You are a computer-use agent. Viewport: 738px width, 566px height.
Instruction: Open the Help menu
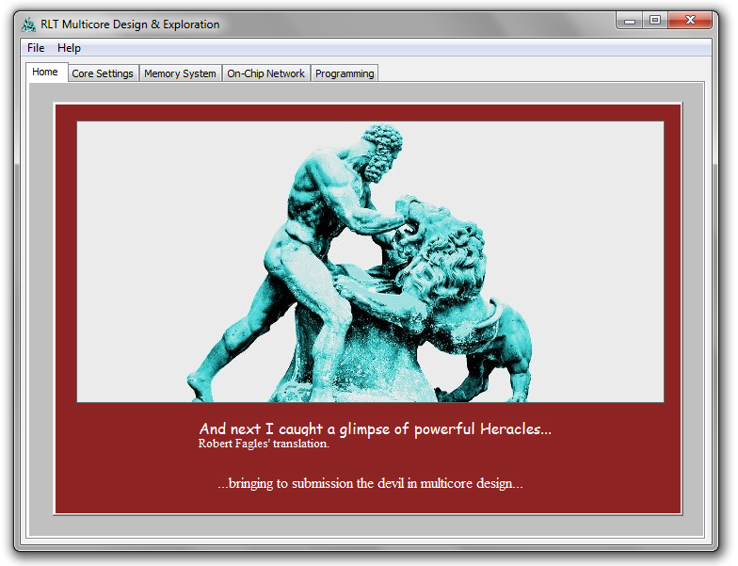click(69, 48)
